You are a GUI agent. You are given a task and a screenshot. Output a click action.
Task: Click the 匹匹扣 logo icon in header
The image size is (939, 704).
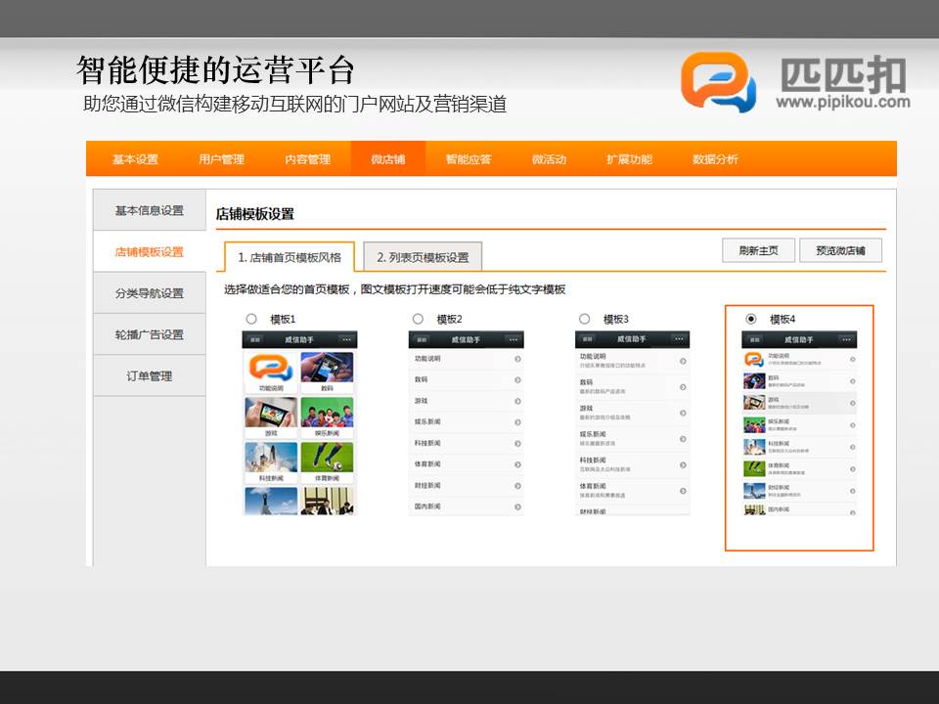point(718,82)
